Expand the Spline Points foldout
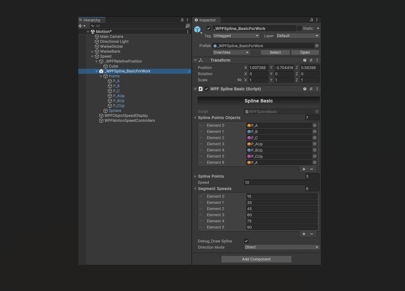Viewport: 405px width, 291px height. point(195,176)
